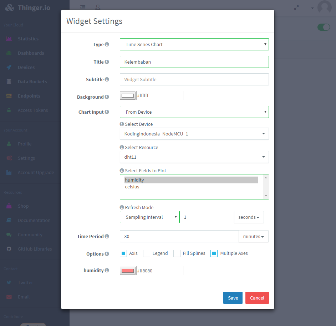Open the Email contact link in sidebar
The height and width of the screenshot is (326, 336).
(24, 297)
